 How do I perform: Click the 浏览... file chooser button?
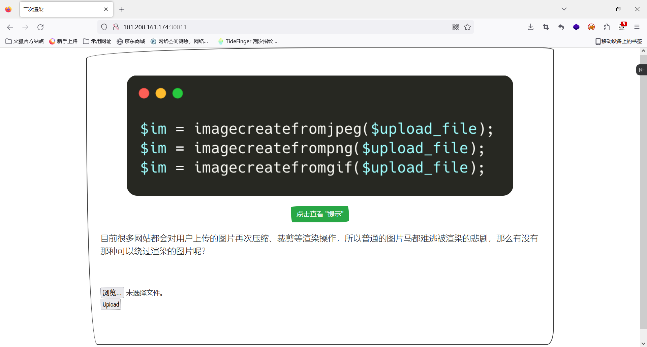click(x=112, y=292)
